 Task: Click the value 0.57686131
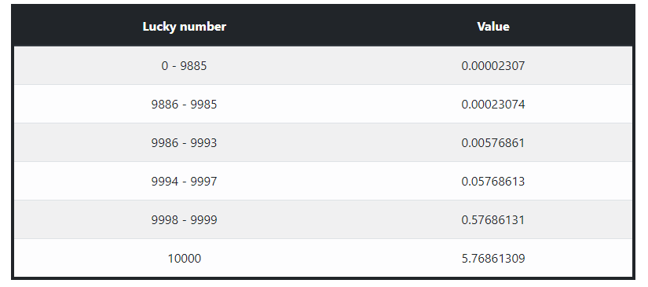click(x=493, y=219)
